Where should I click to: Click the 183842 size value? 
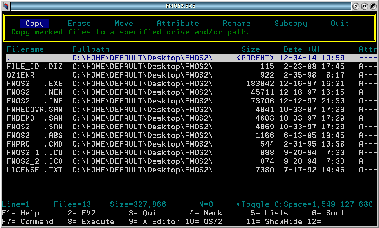[260, 84]
